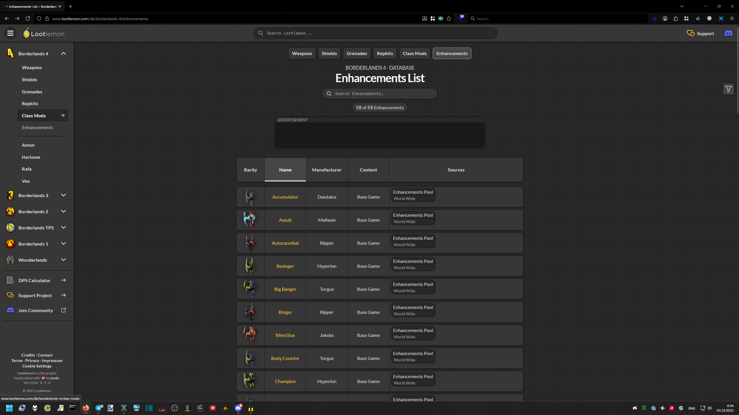Bookmark page with star icon
This screenshot has width=739, height=415.
tap(449, 19)
